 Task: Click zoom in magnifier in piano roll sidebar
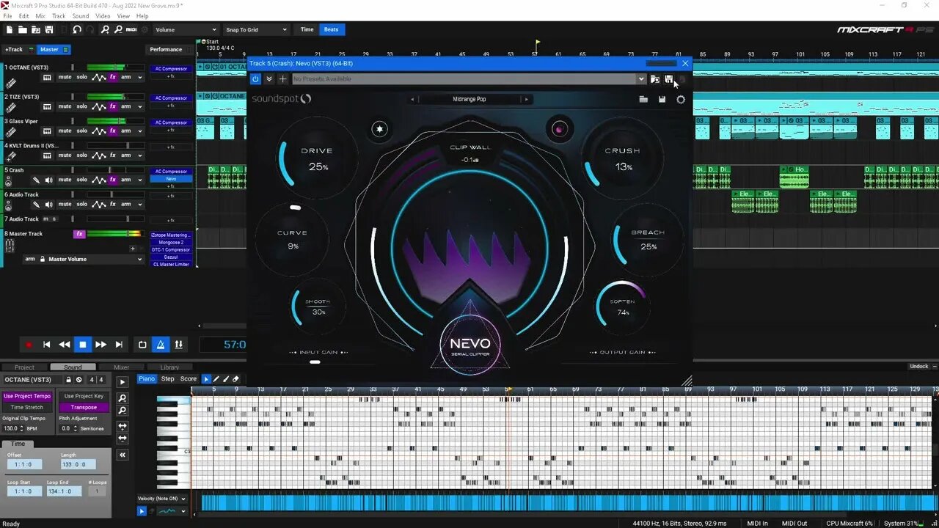click(x=123, y=397)
